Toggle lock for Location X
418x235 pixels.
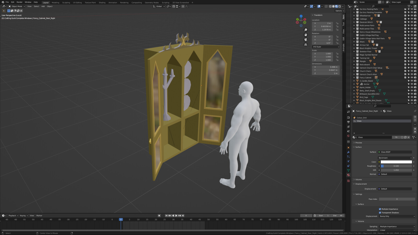coord(337,23)
